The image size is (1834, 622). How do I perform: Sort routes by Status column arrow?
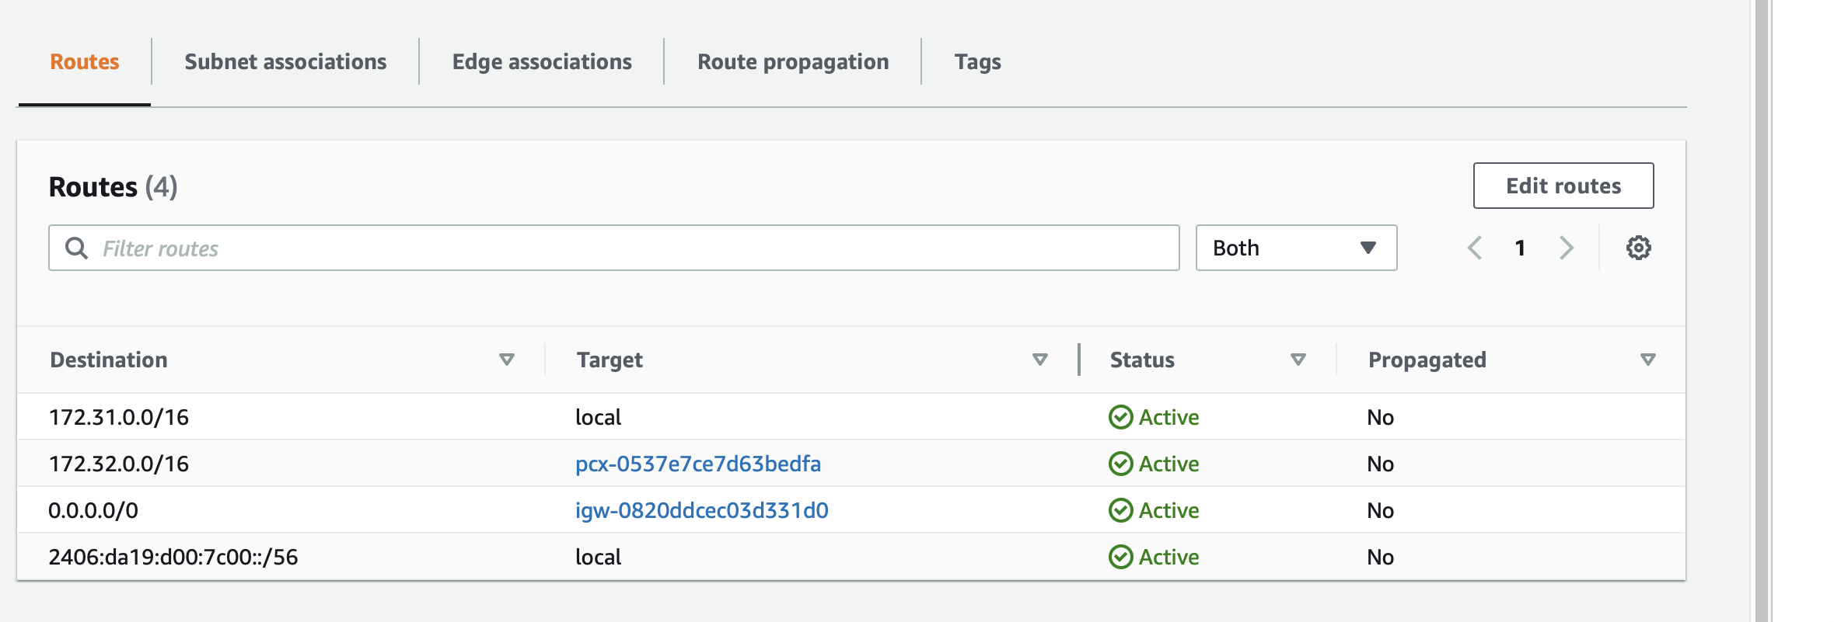click(1298, 360)
